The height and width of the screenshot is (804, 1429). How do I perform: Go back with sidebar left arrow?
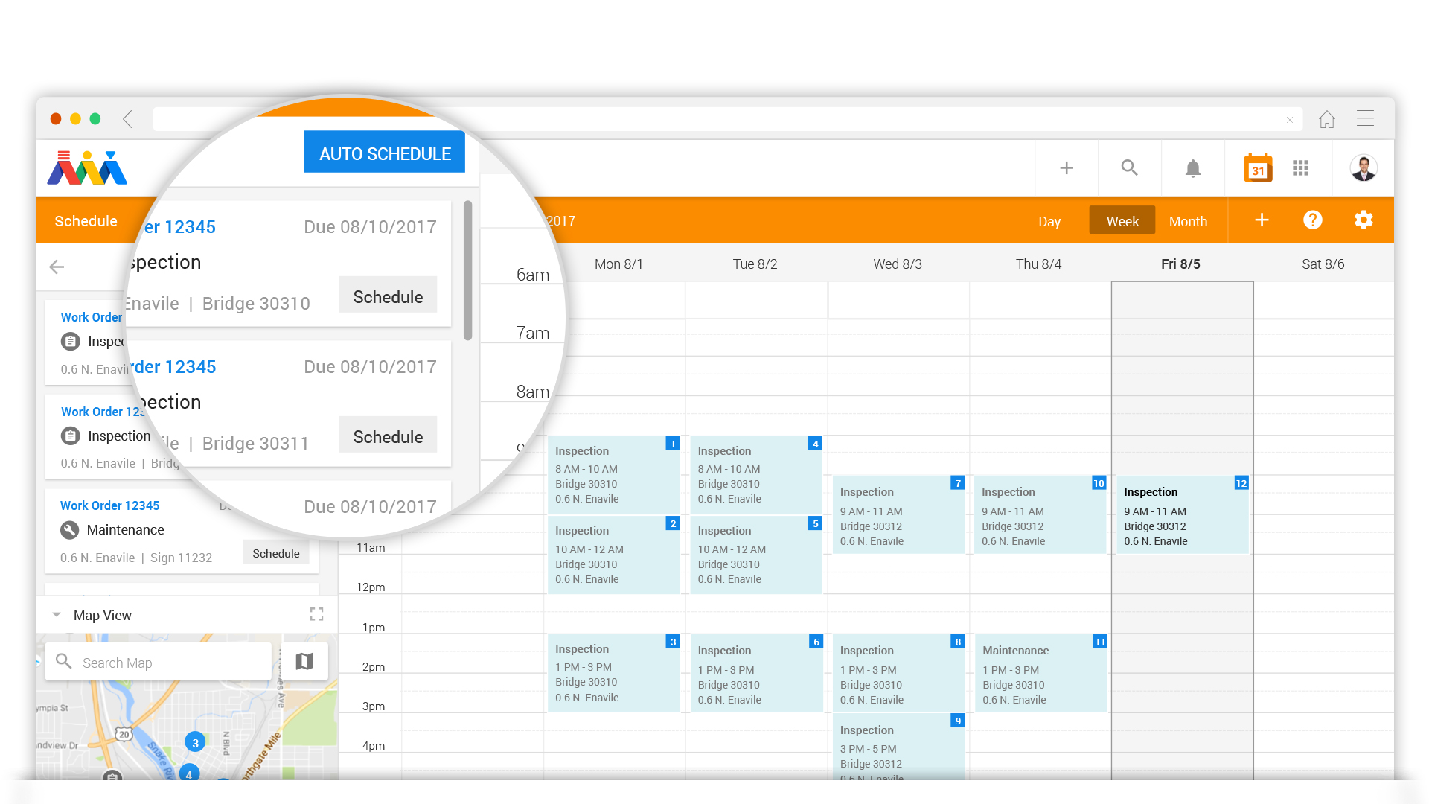pos(57,267)
